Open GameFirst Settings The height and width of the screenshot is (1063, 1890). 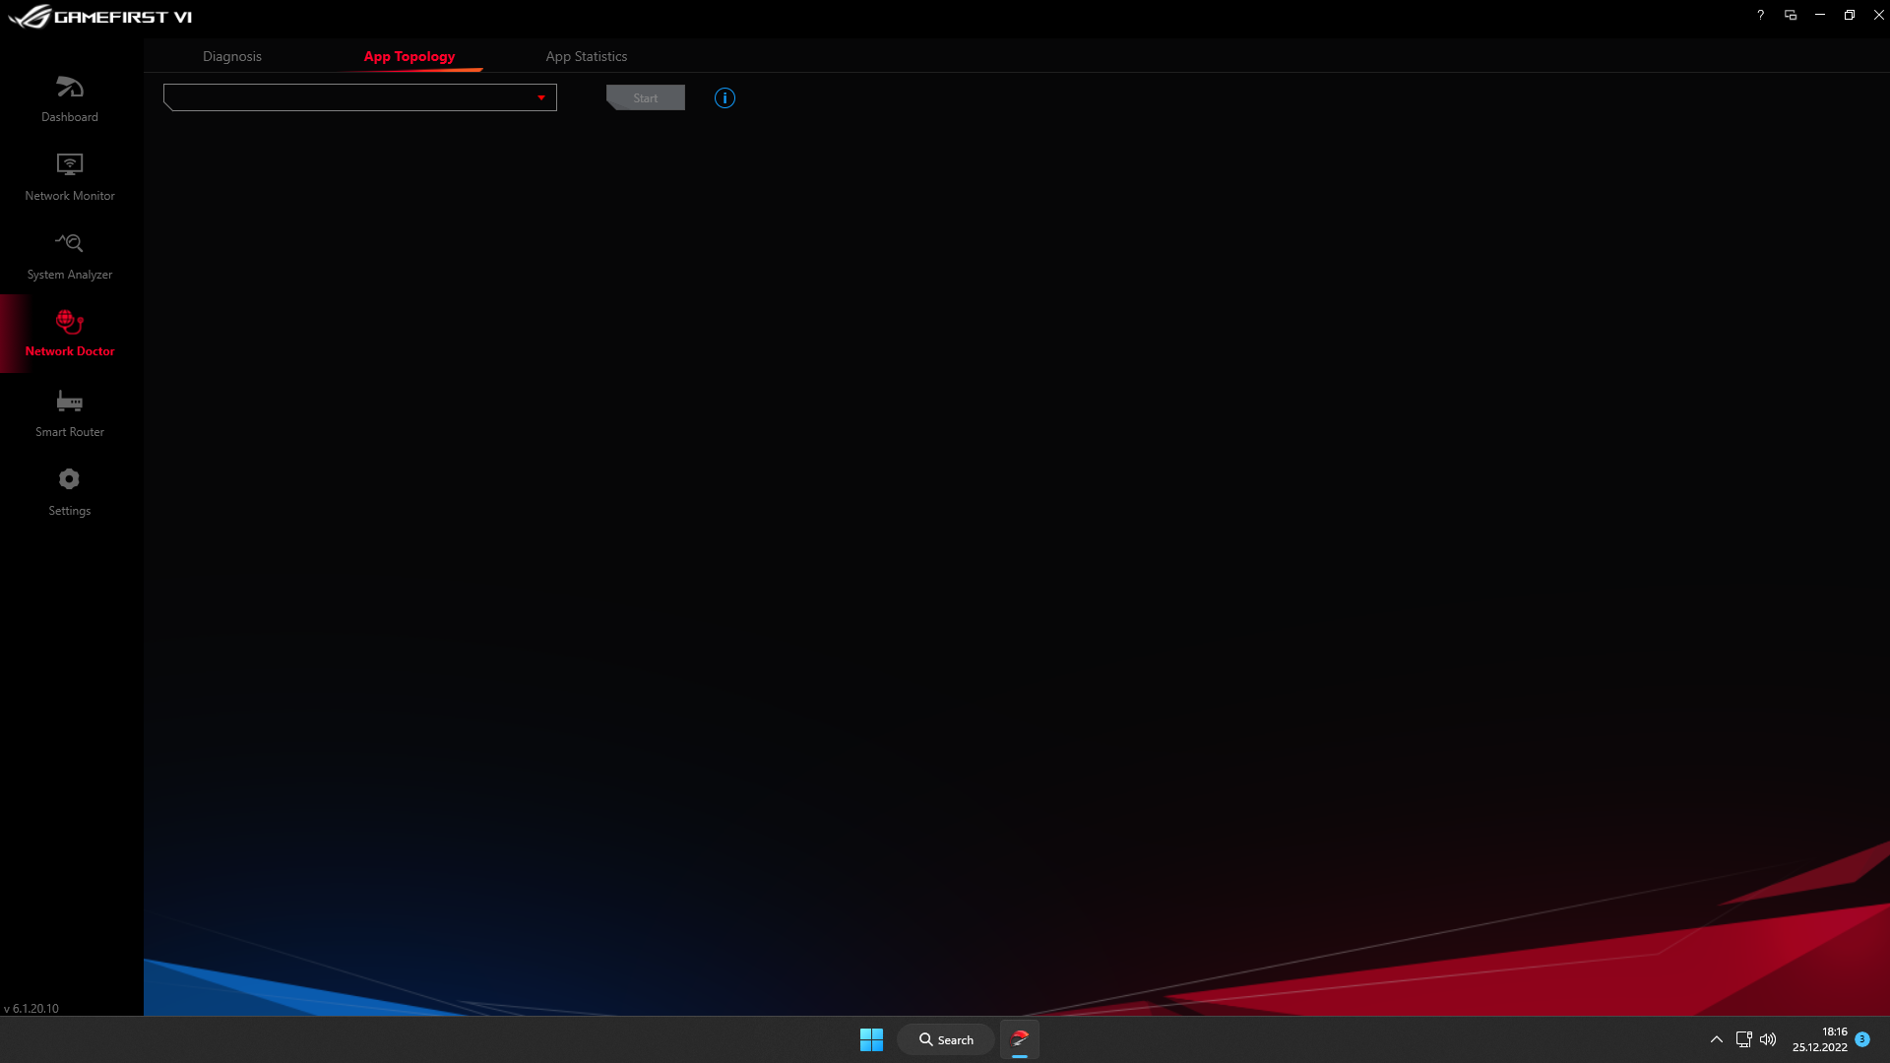click(x=69, y=492)
